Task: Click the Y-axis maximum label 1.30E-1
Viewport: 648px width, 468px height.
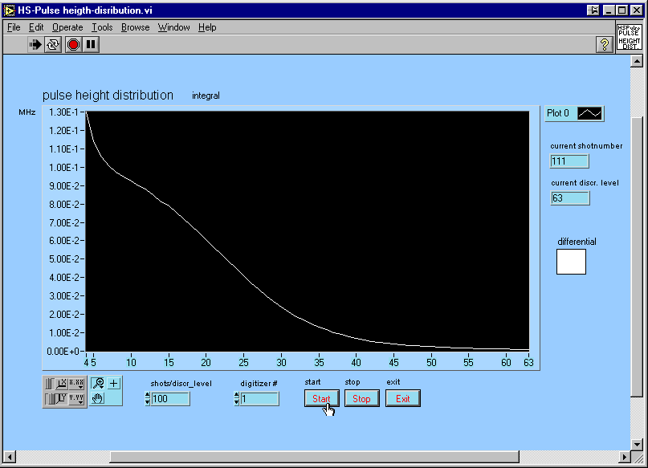Action: coord(63,112)
